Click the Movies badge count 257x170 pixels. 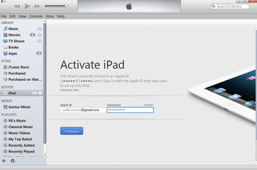point(33,35)
